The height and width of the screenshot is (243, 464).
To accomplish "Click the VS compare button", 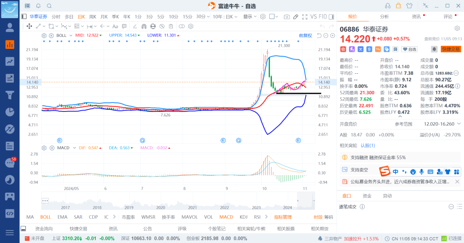I will [314, 17].
